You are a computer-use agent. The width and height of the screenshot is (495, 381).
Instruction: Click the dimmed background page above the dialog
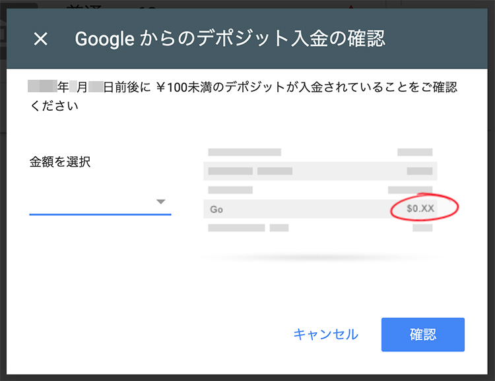[247, 4]
